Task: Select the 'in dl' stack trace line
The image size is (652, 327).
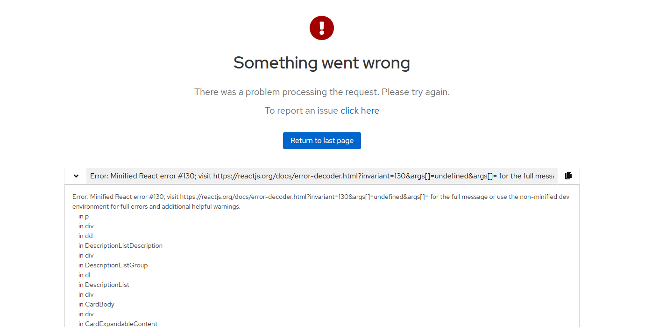Action: click(85, 275)
